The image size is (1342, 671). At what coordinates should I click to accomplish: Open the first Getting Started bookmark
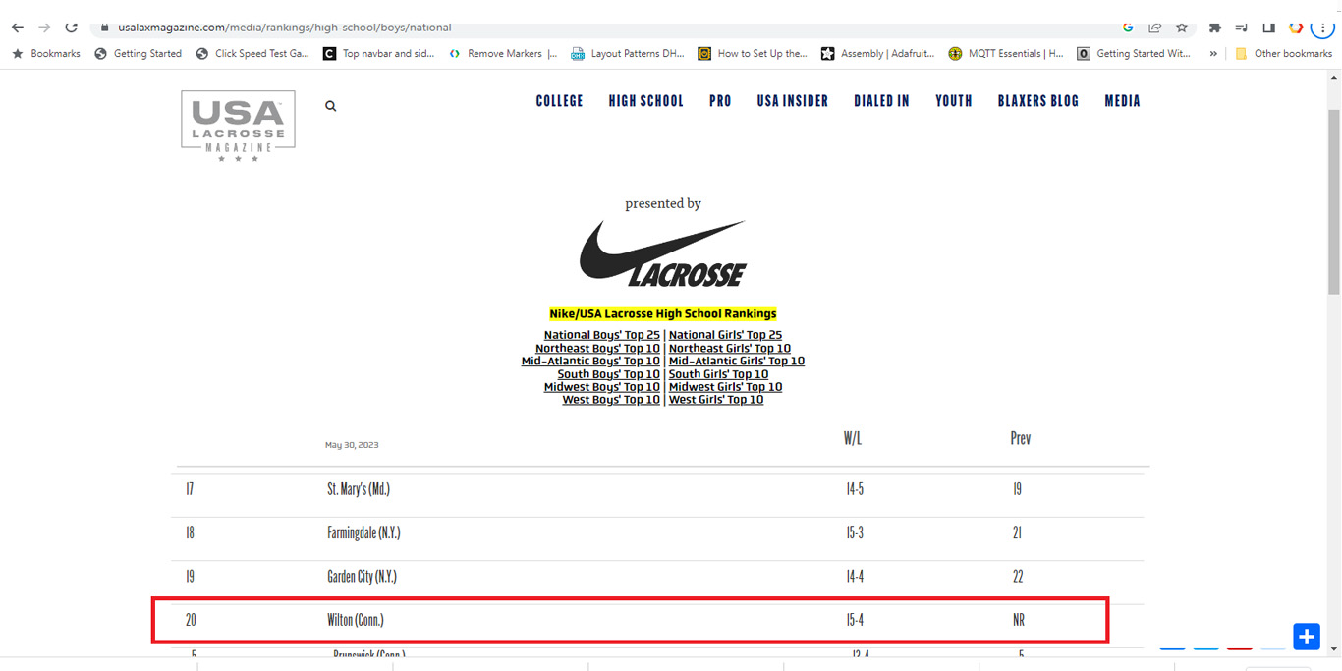coord(139,54)
